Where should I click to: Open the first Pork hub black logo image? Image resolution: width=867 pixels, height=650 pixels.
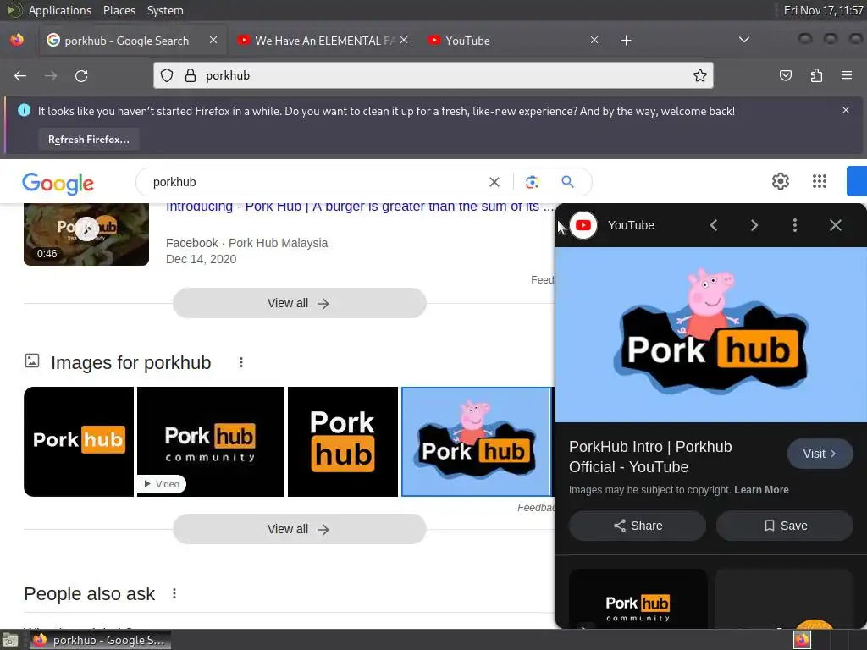click(79, 442)
